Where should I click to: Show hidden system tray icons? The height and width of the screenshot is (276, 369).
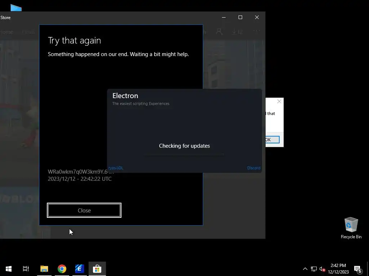[305, 269]
